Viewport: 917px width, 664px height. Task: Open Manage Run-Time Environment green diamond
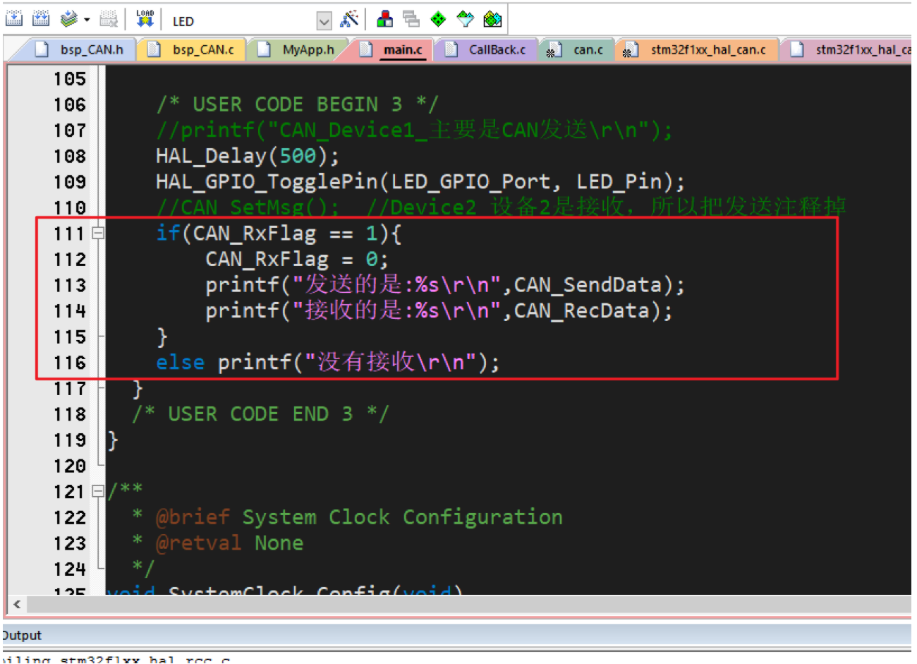[x=438, y=19]
